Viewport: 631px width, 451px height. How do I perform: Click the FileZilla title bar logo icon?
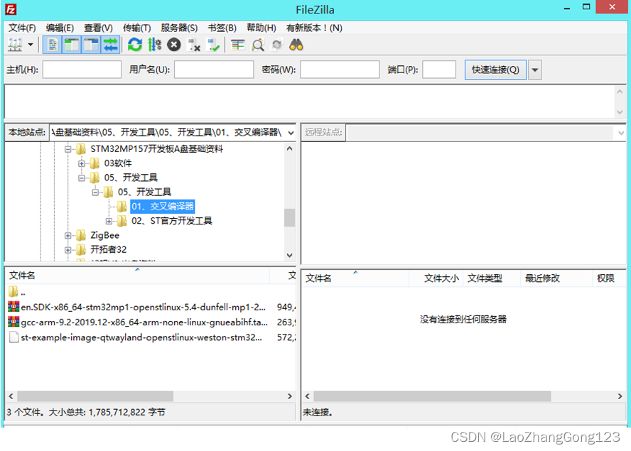pyautogui.click(x=11, y=9)
